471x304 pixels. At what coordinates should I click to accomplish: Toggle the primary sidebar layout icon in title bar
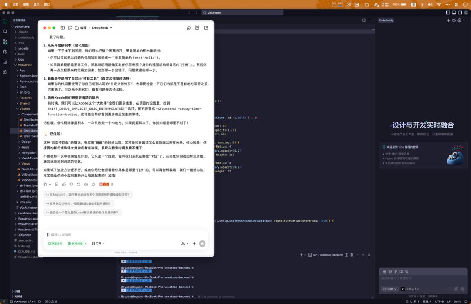coord(448,13)
